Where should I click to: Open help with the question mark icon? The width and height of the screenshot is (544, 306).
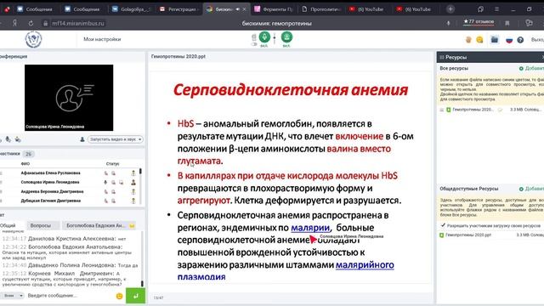[x=520, y=40]
